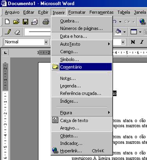The image size is (147, 160).
Task: Select Símbolo... entry
Action: tap(82, 59)
